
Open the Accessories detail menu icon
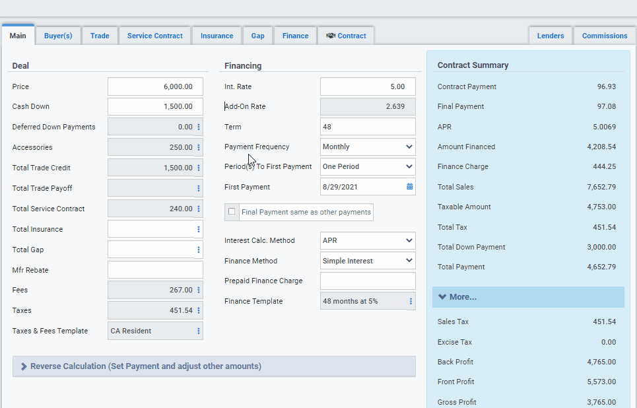click(x=198, y=147)
